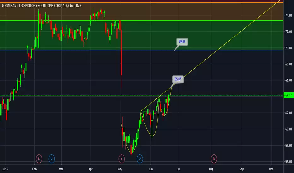Select the dotted green current price line
This screenshot has width=294, height=173.
point(142,95)
